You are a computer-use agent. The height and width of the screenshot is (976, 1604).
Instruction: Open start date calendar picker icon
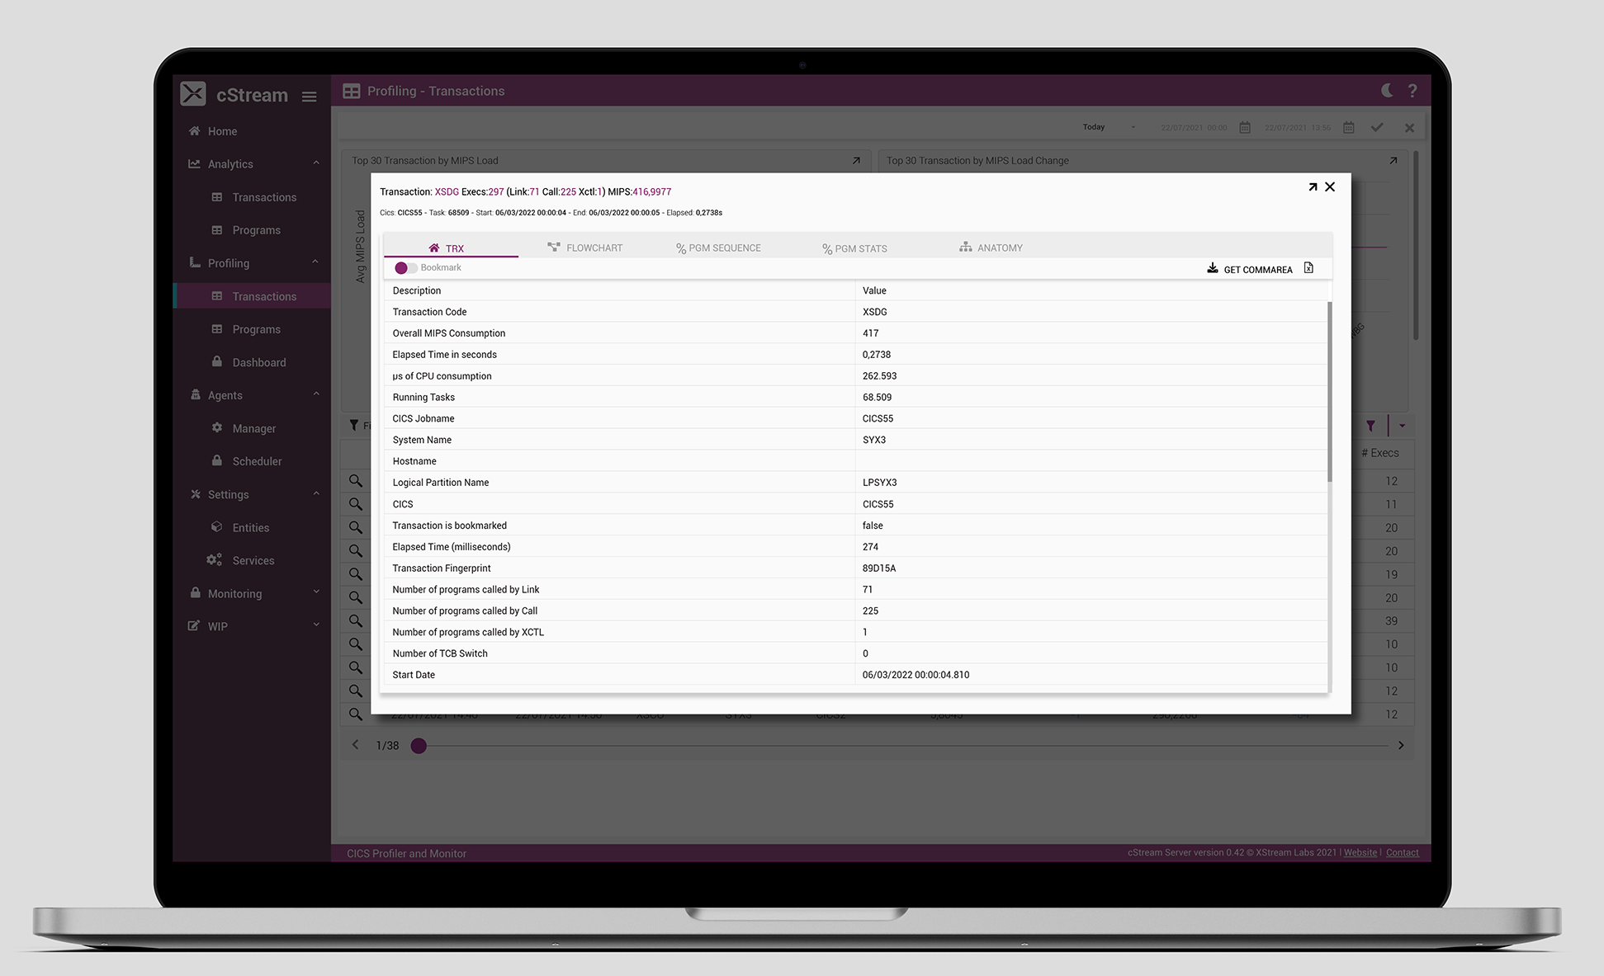1245,127
